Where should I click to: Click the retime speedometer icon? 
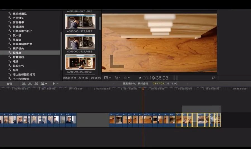pyautogui.click(x=125, y=78)
